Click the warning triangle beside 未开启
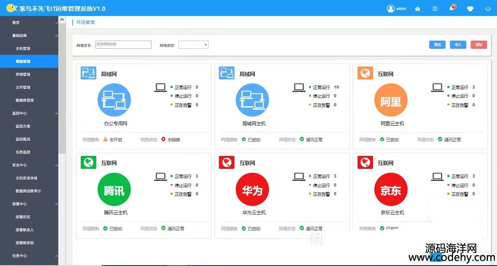This screenshot has height=266, width=497. [x=105, y=139]
